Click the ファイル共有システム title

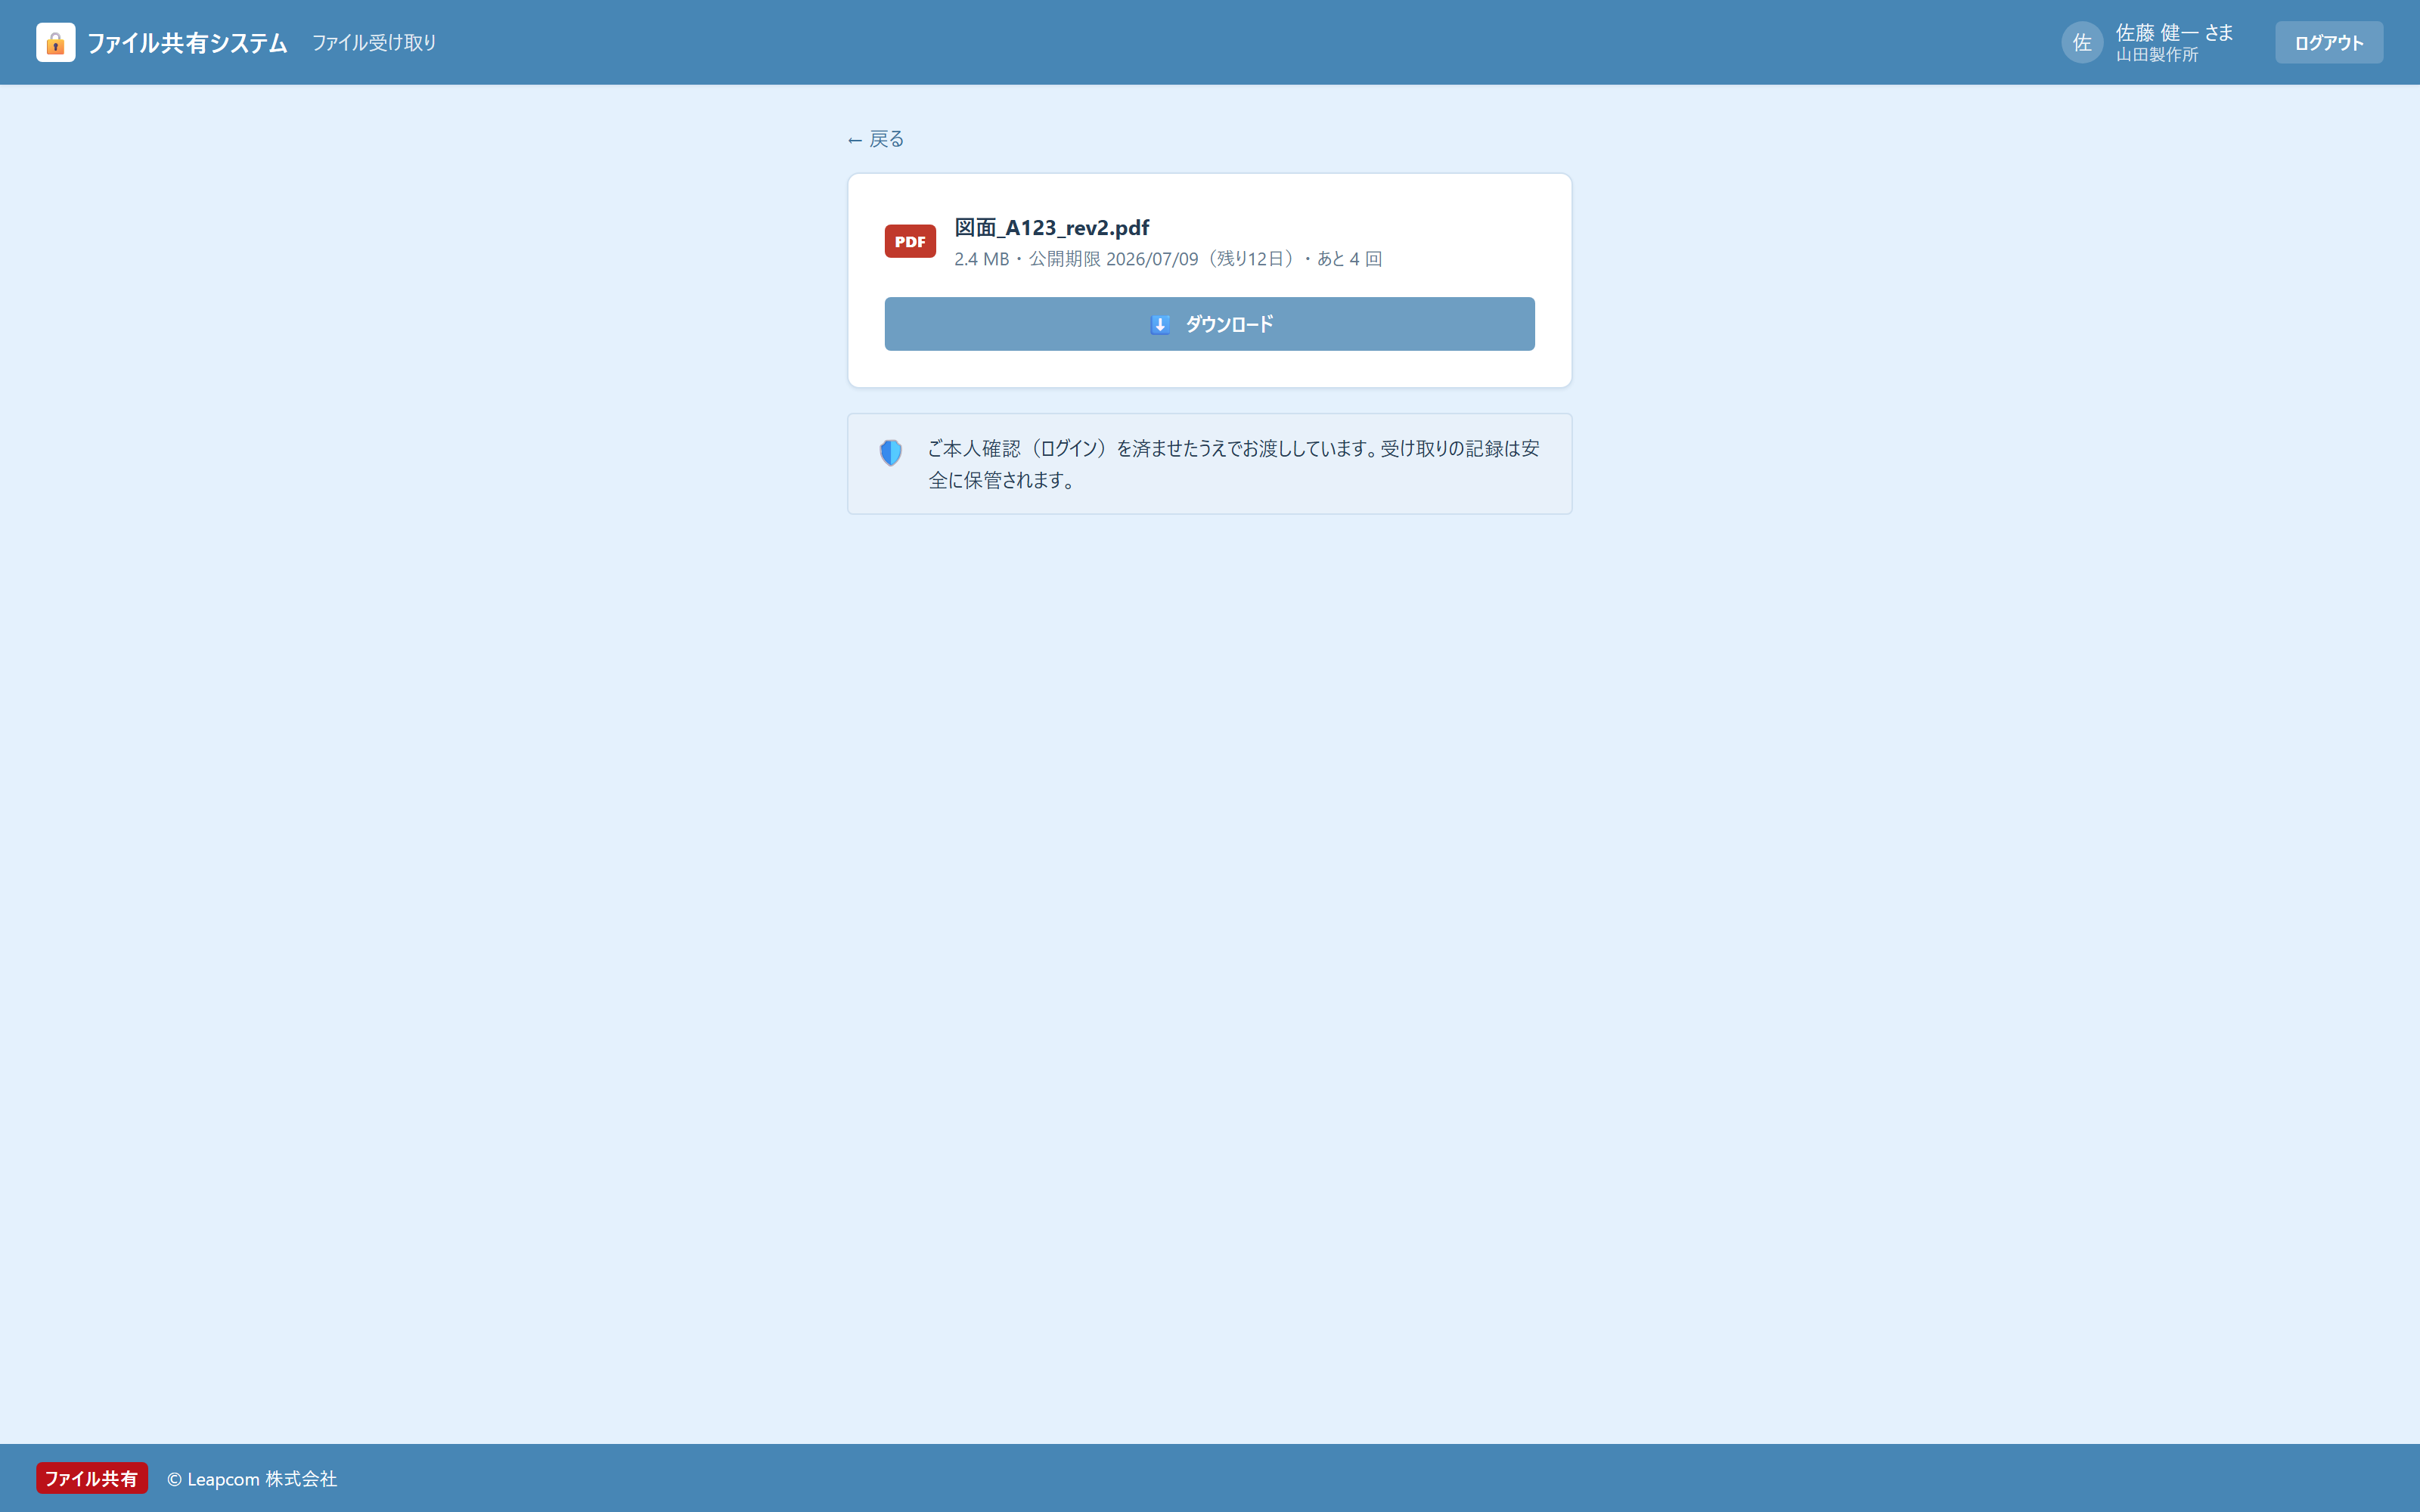[187, 43]
